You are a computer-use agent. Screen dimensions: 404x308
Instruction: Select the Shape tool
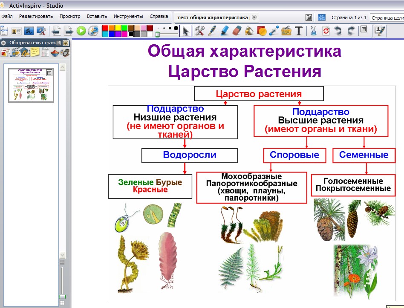click(x=261, y=31)
